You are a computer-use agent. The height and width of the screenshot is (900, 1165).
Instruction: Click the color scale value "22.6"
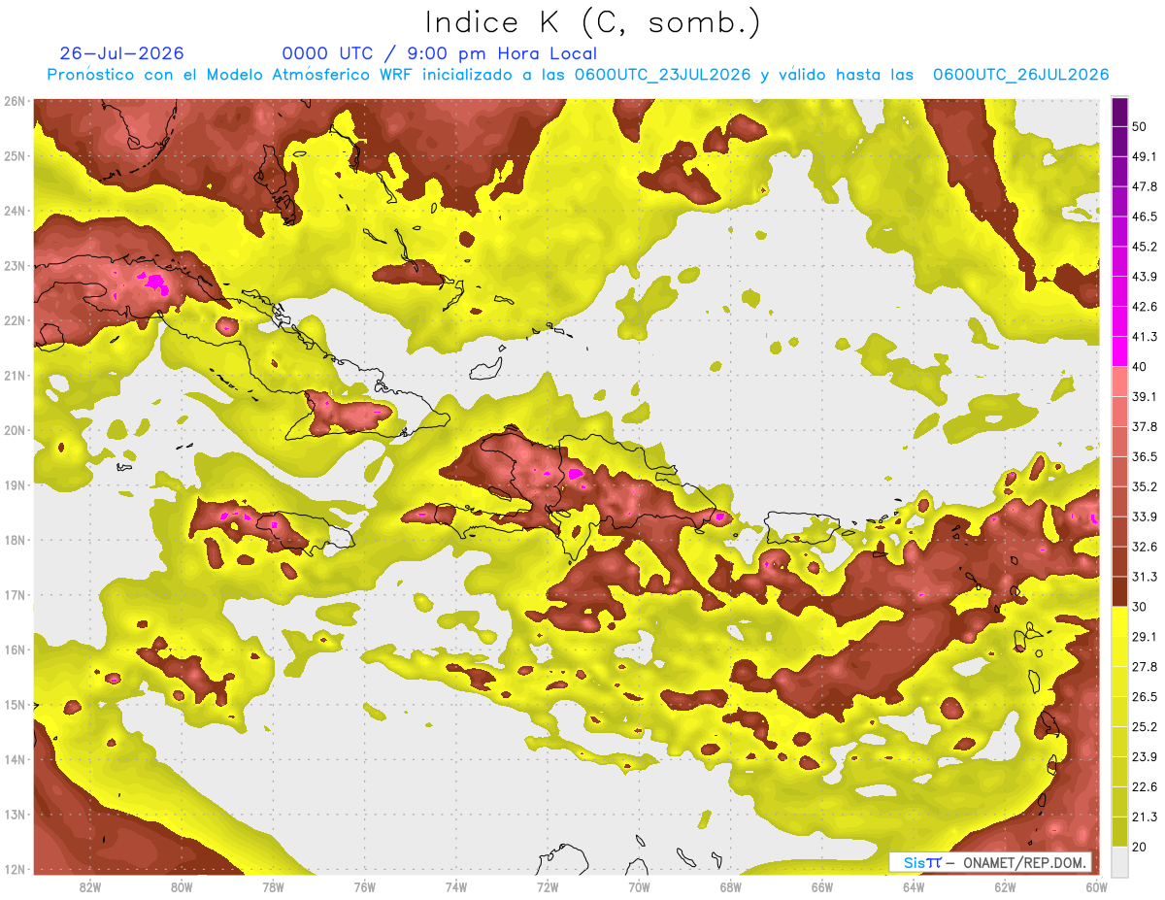(1145, 787)
